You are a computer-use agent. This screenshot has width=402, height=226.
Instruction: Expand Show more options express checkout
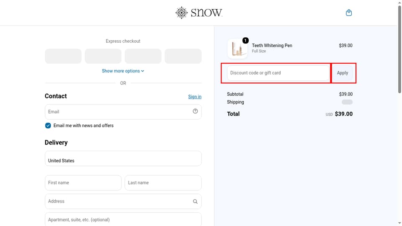click(x=123, y=71)
